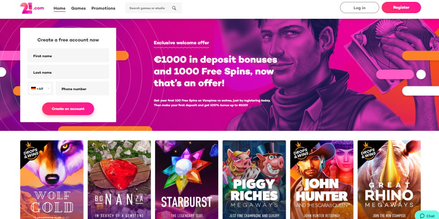Screen dimensions: 439x219
Task: Click Drops & Wins badge on Wolf Gold
Action: 30,151
